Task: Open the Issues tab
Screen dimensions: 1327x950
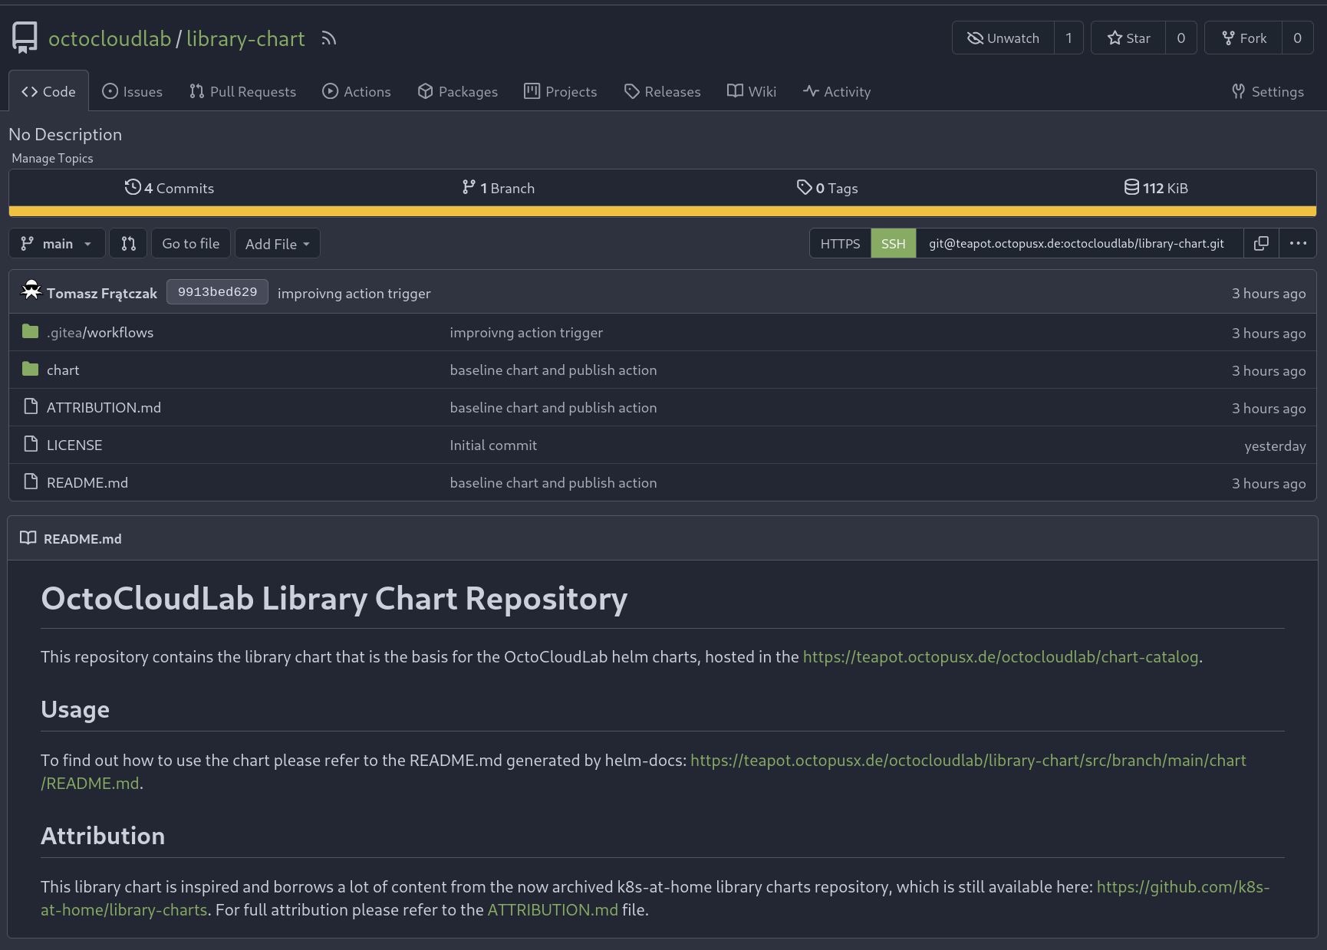Action: coord(132,91)
